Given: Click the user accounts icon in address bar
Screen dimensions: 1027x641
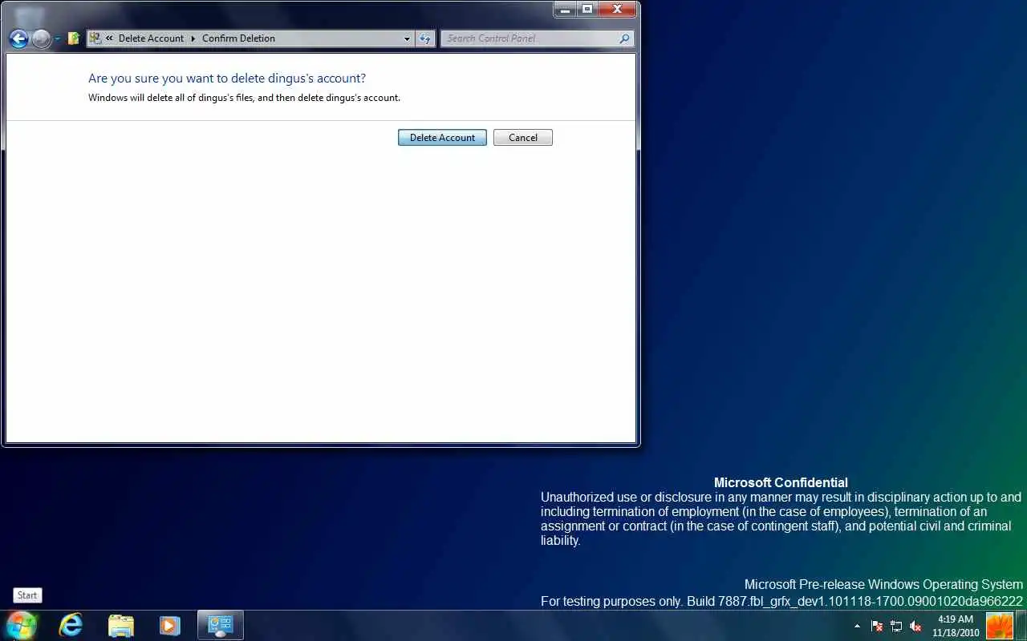Looking at the screenshot, I should pos(95,38).
